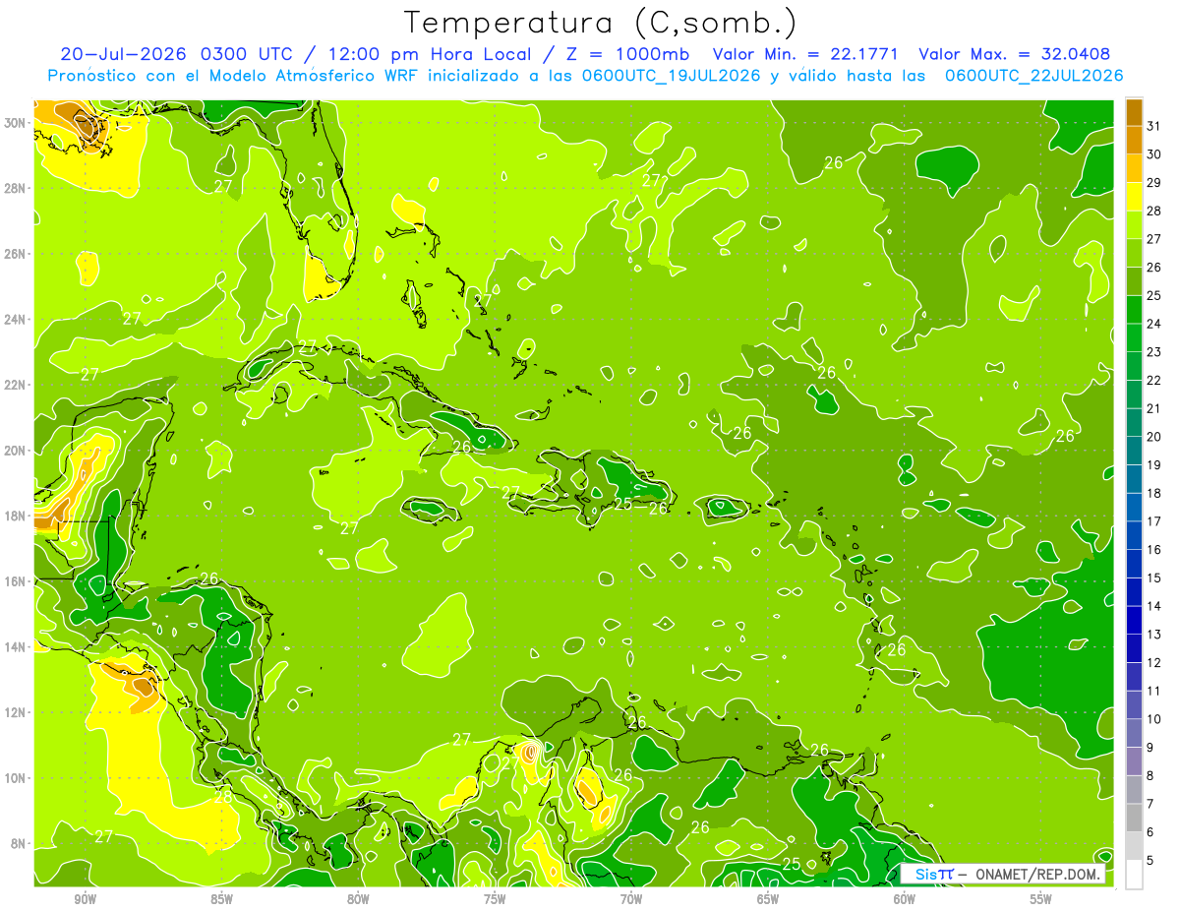This screenshot has height=912, width=1180.
Task: Click the orange colorbar band between 30 and 31
Action: [x=1134, y=140]
